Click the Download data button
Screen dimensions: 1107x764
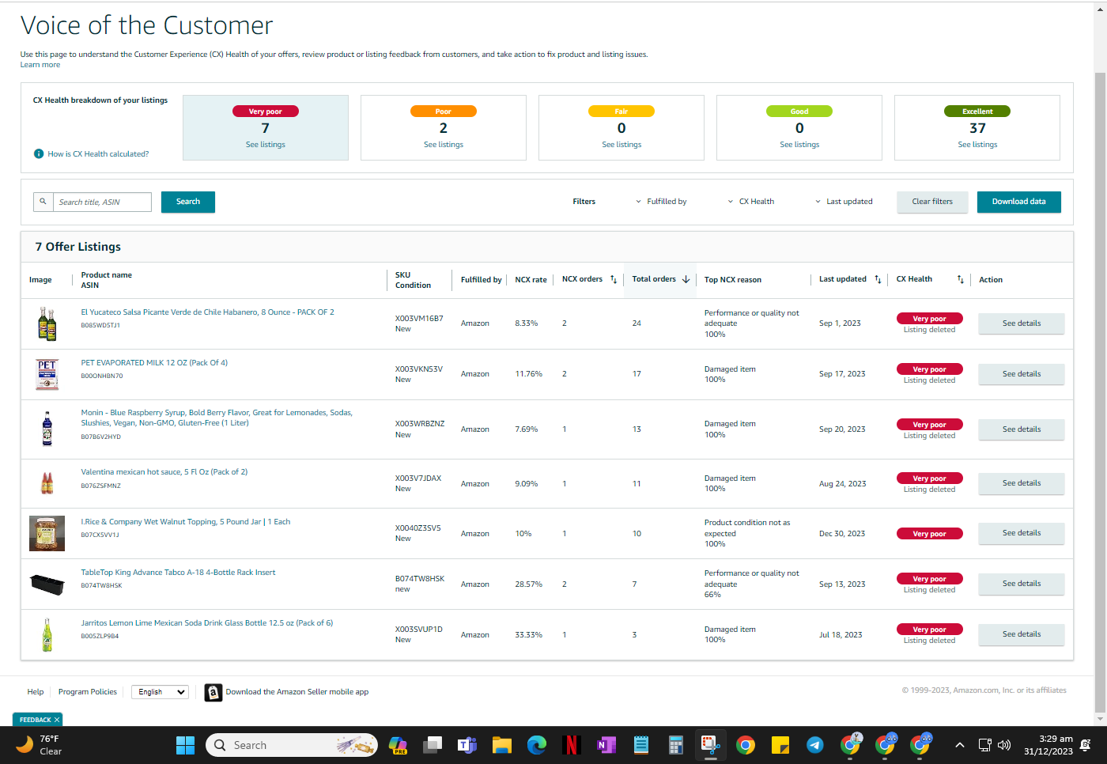1019,202
